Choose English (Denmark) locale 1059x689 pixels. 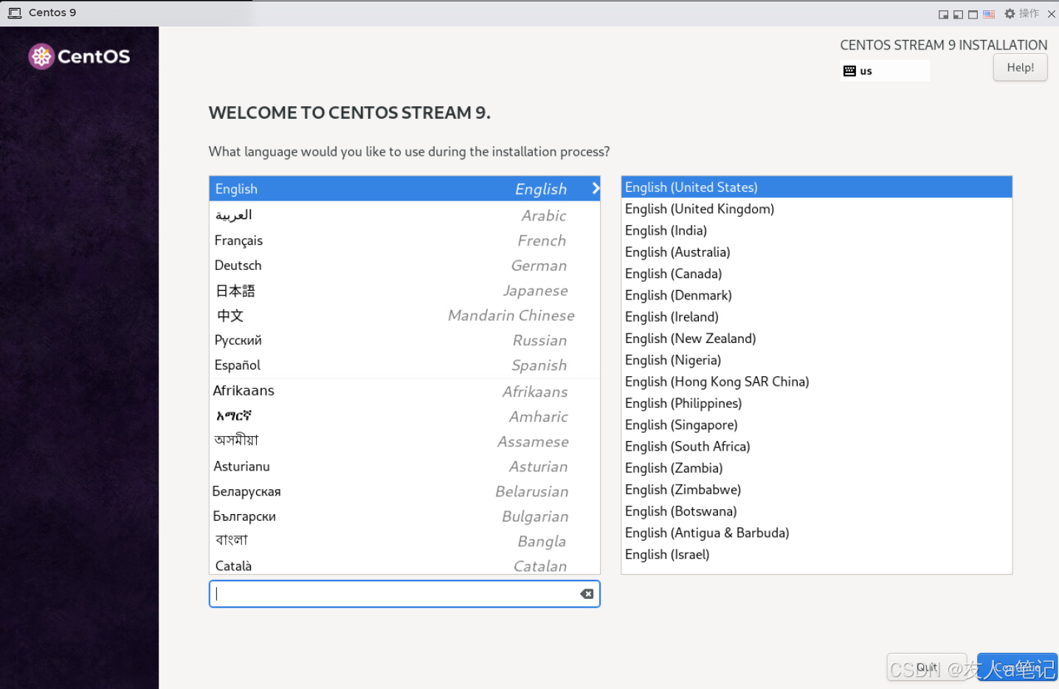pos(816,295)
